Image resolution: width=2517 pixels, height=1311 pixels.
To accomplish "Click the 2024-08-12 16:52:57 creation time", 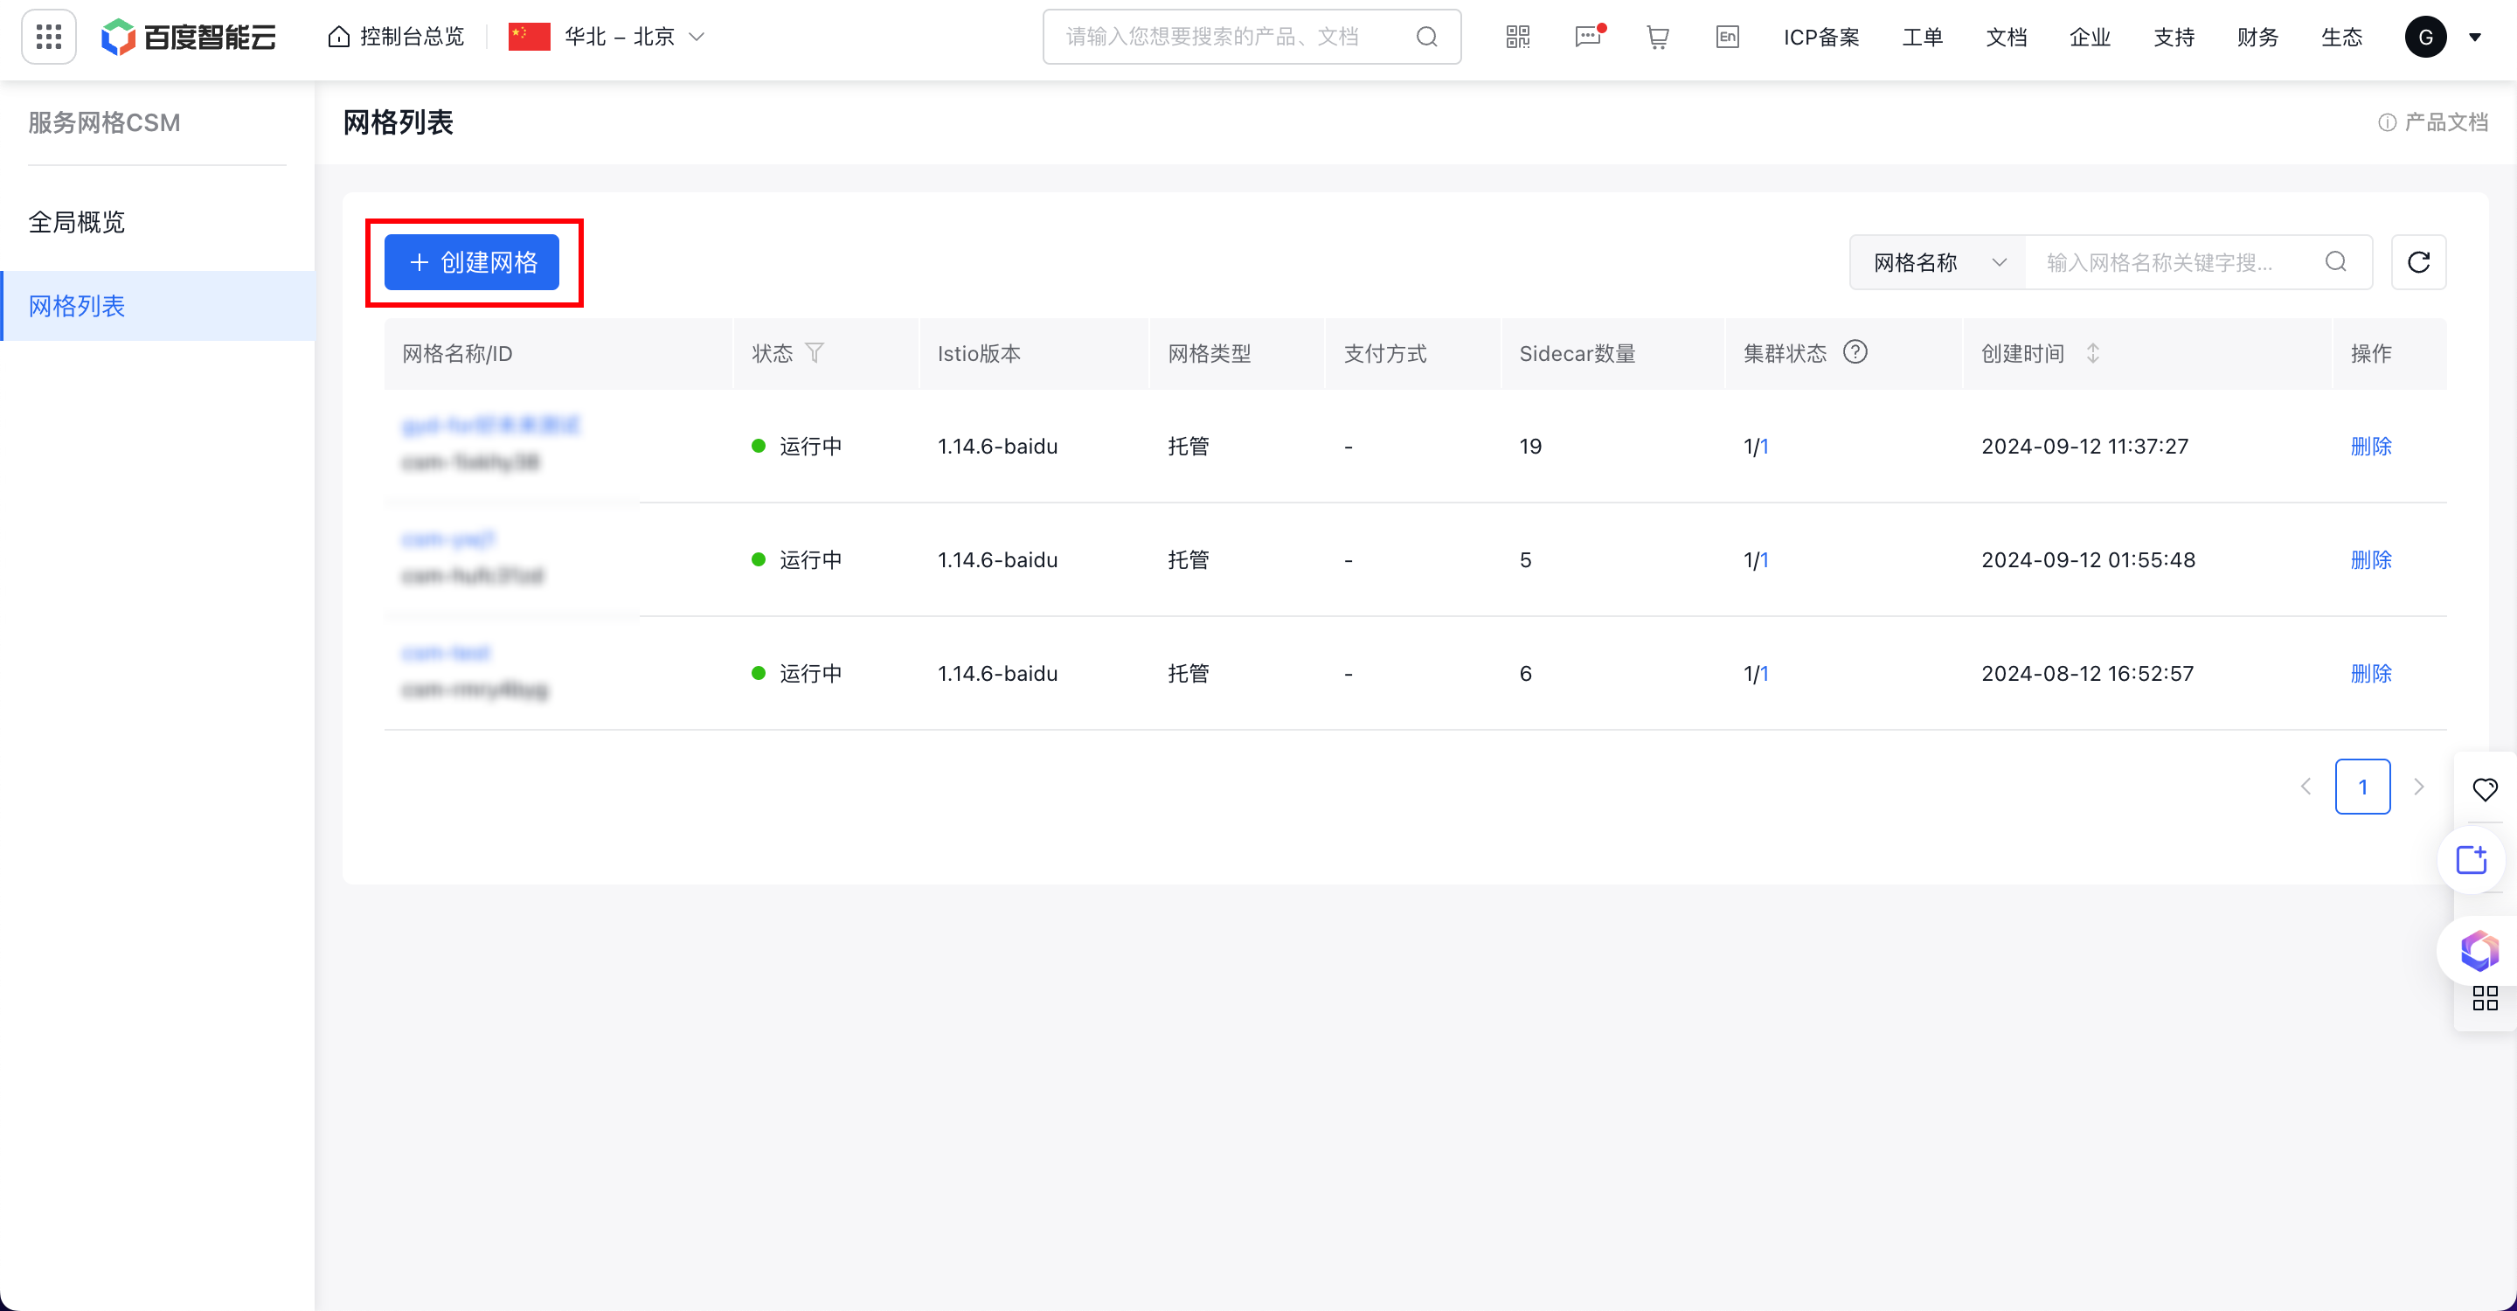I will click(2087, 673).
